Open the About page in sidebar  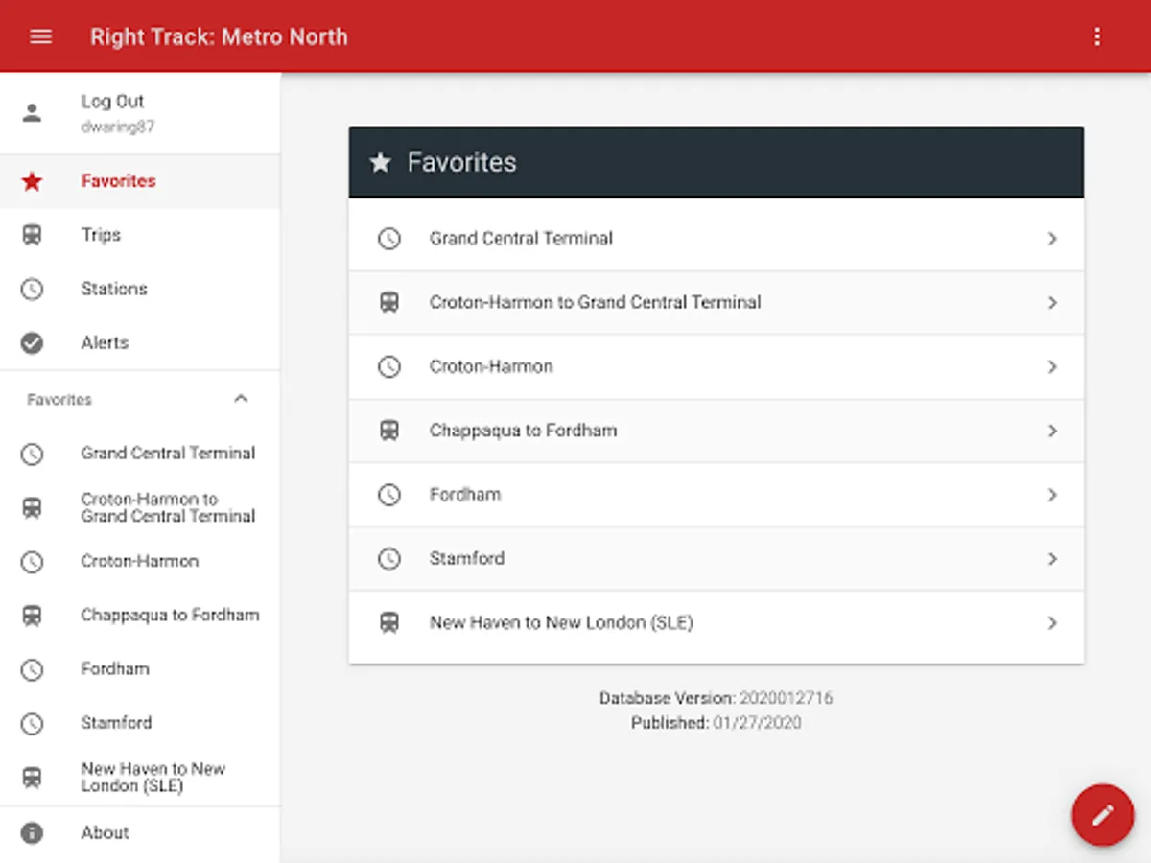click(140, 832)
